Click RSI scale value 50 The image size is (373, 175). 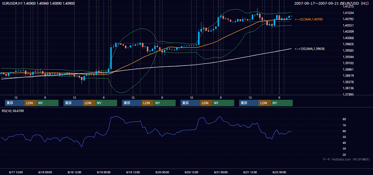click(x=344, y=137)
